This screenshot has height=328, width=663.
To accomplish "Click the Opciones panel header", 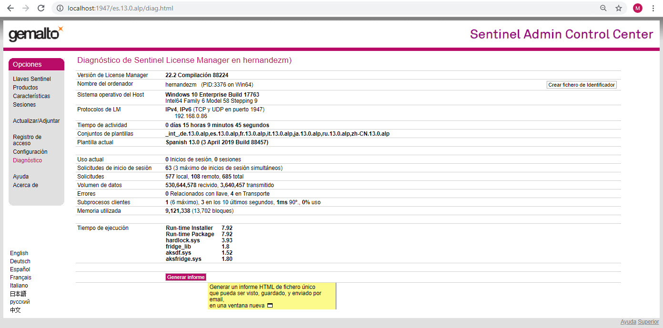I will click(x=36, y=64).
